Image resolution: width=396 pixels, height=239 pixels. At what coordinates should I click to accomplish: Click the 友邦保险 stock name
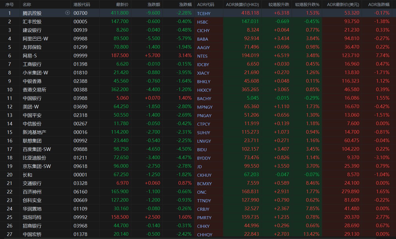pyautogui.click(x=32, y=47)
